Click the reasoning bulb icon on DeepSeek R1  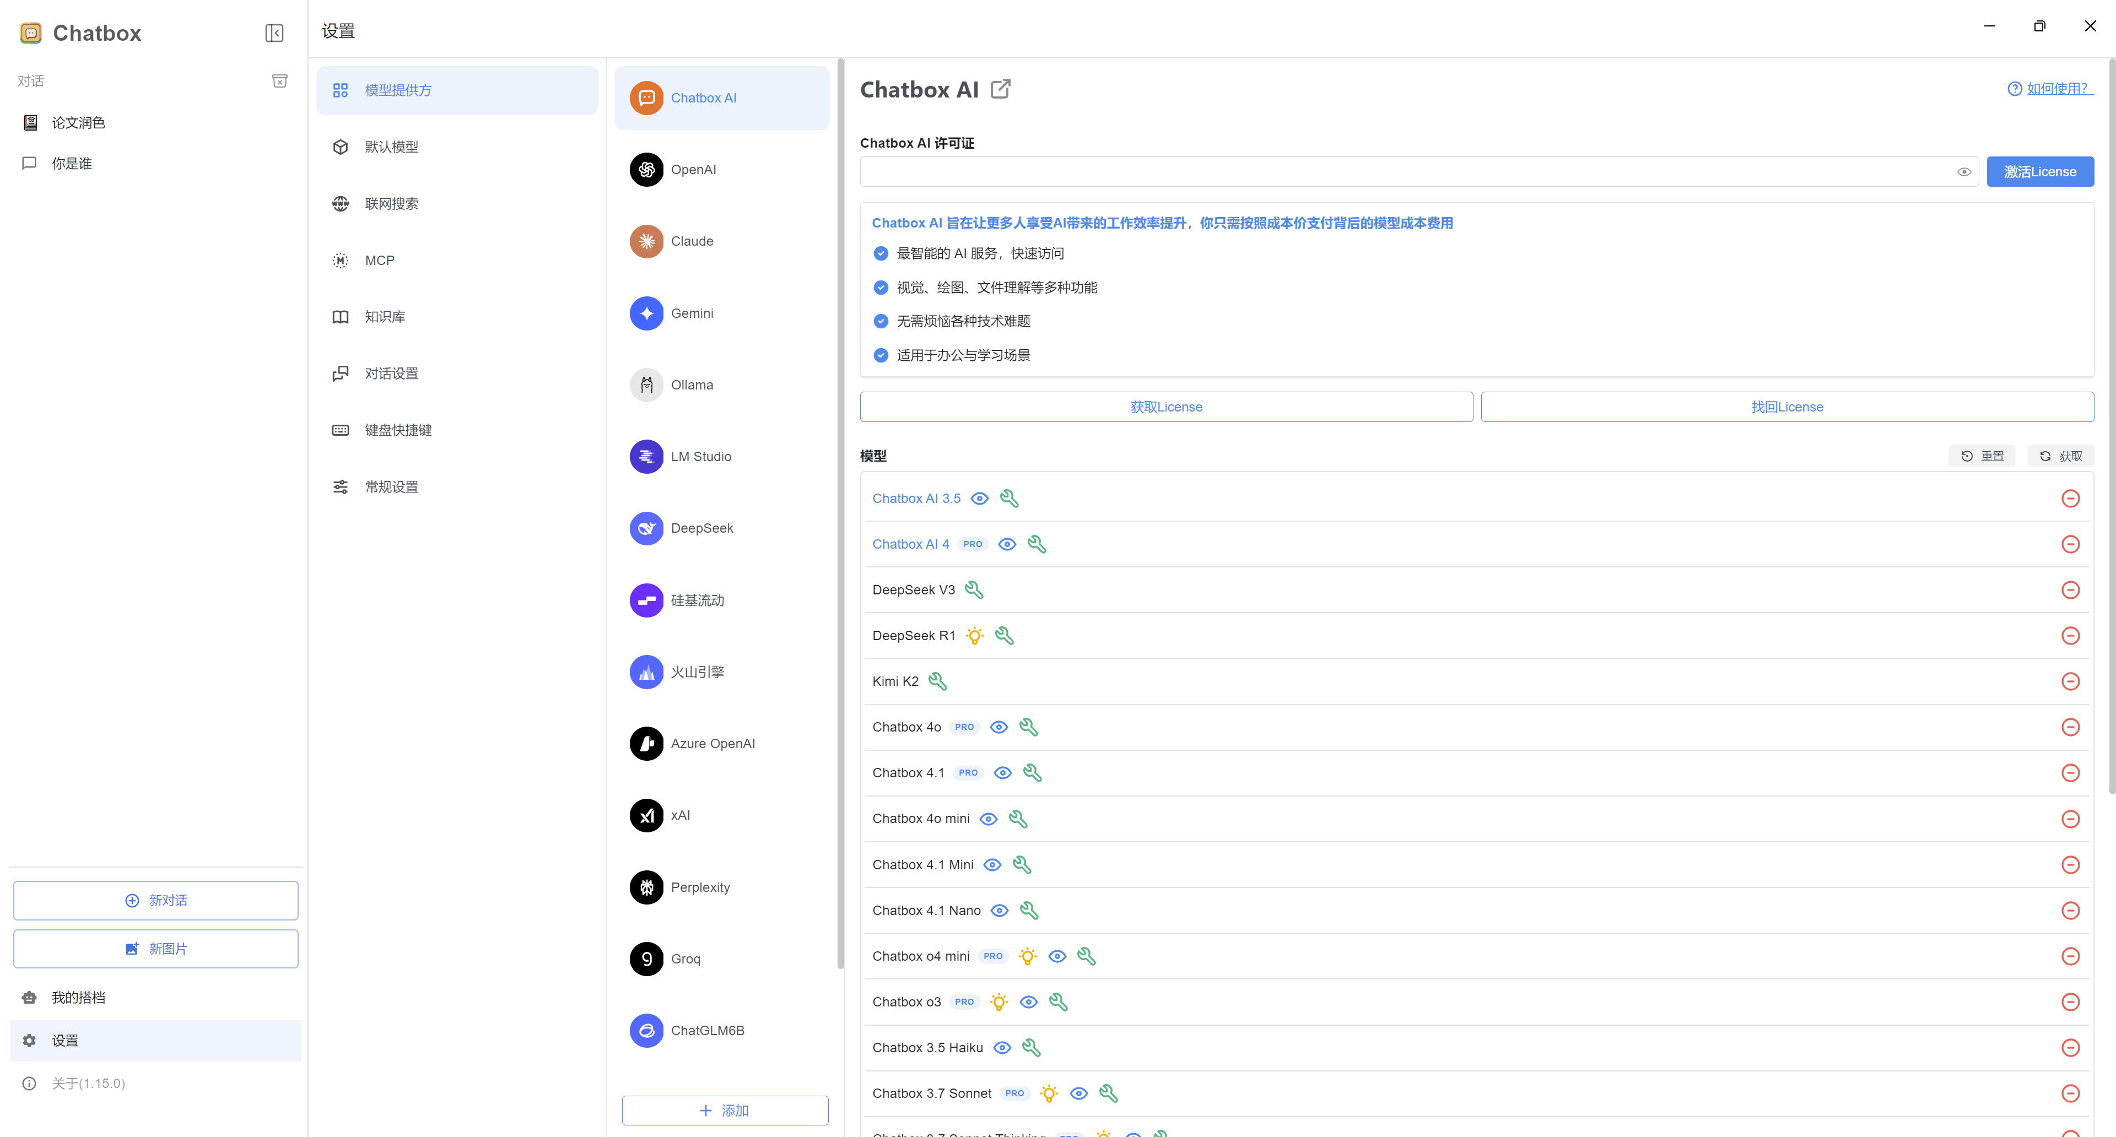(974, 635)
